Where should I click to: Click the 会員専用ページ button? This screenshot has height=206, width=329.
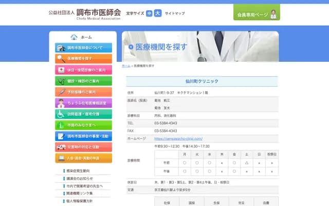(x=257, y=14)
